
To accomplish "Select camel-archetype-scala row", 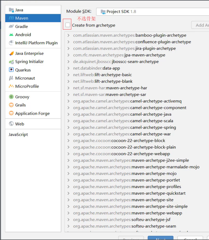I will click(x=137, y=121).
